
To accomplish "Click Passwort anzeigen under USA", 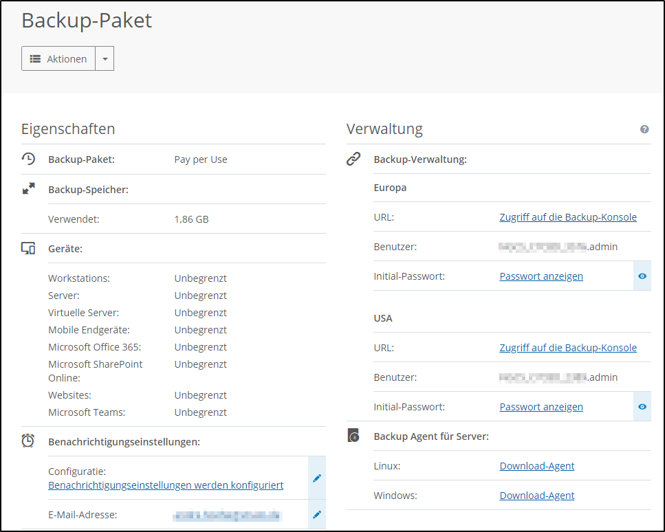I will [541, 407].
